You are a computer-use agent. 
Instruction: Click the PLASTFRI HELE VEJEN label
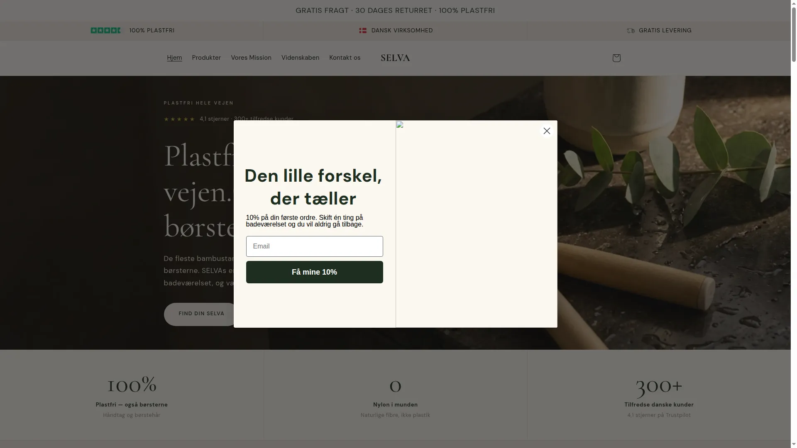pos(199,103)
